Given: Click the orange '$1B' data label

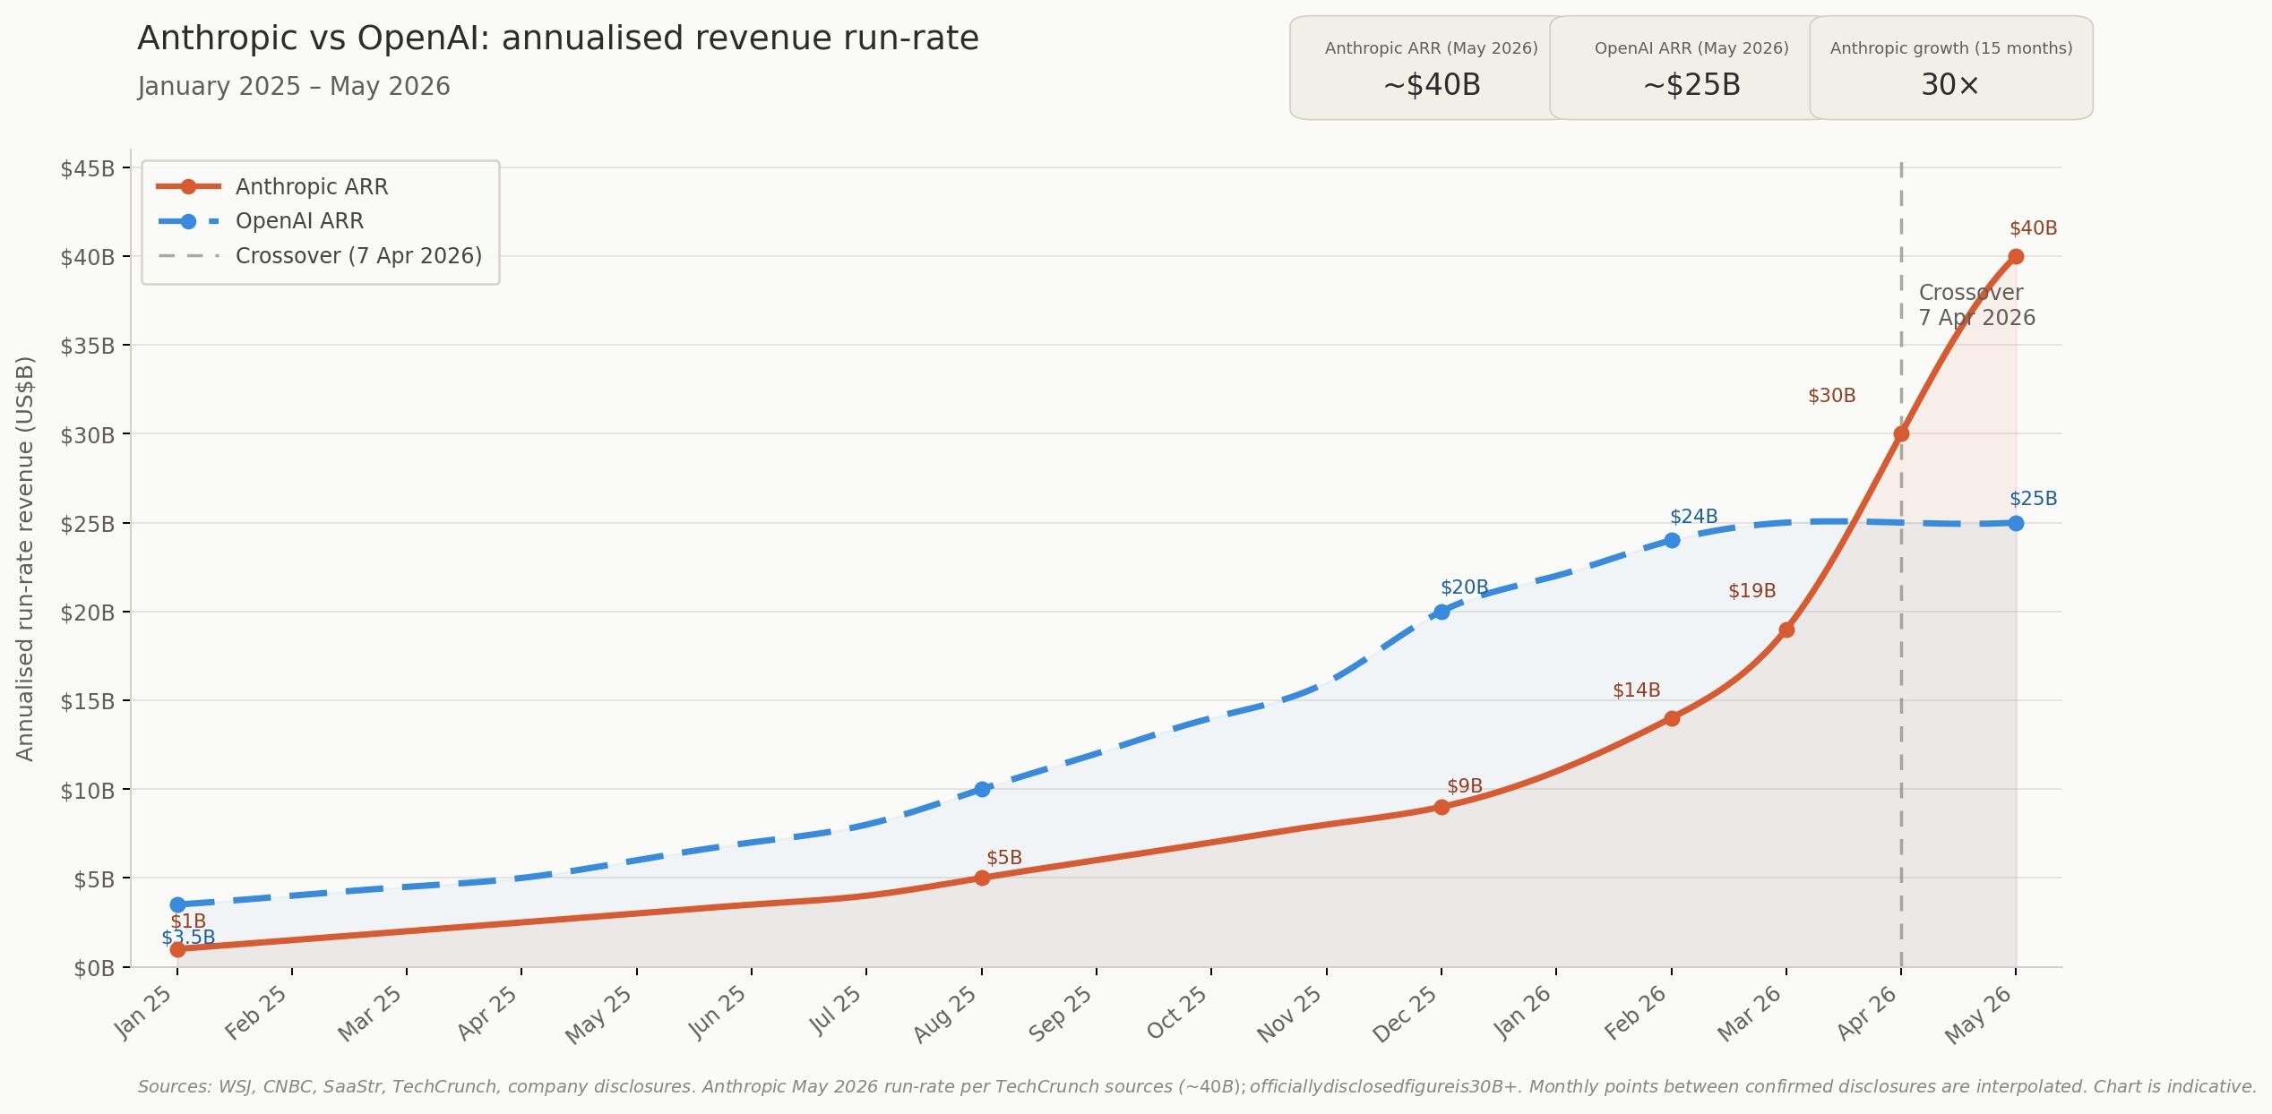Looking at the screenshot, I should tap(188, 921).
